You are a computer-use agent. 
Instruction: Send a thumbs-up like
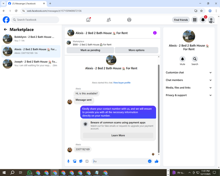pyautogui.click(x=157, y=161)
